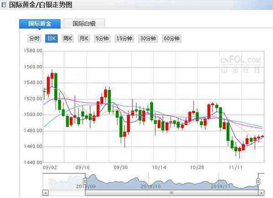Screen dimensions: 273x198
Task: Click the 2019/10 marker in overview timeline
Action: 150,187
